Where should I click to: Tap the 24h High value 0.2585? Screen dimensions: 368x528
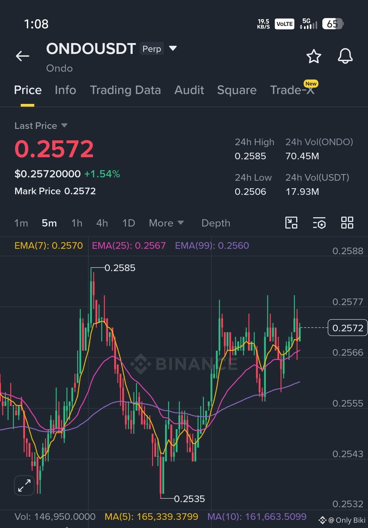pyautogui.click(x=250, y=156)
